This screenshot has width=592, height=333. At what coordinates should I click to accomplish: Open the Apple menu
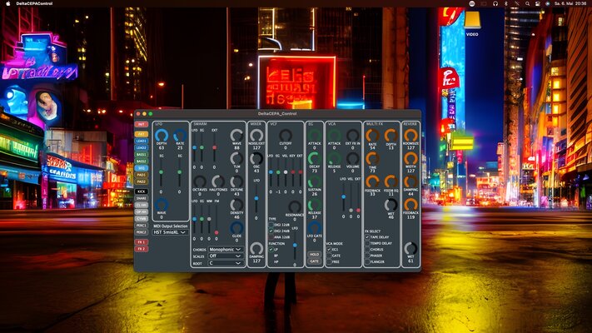tap(7, 3)
